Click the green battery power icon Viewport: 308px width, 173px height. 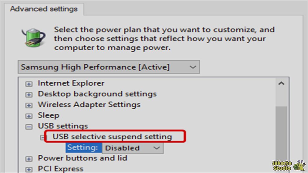coord(34,38)
